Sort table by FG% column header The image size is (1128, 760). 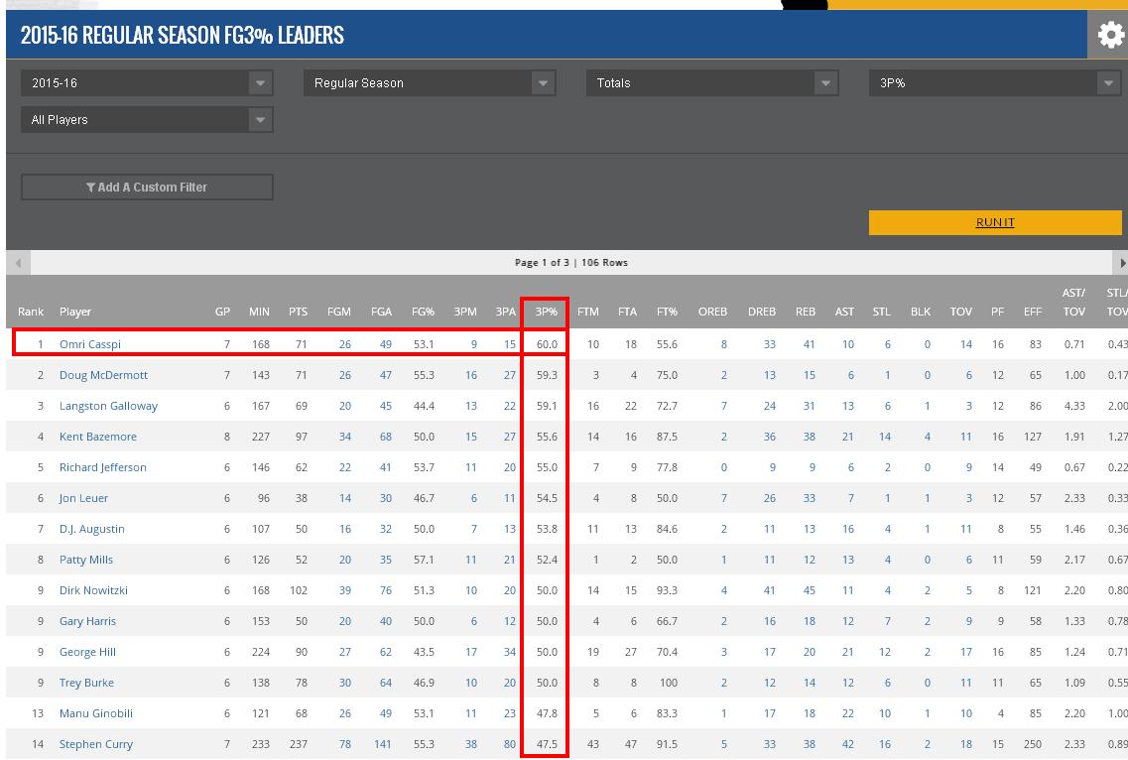click(x=423, y=312)
